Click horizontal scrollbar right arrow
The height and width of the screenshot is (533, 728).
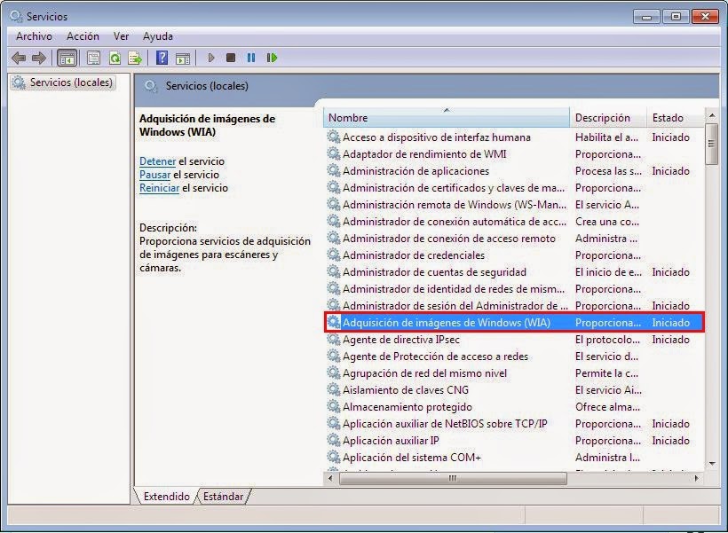pos(696,478)
